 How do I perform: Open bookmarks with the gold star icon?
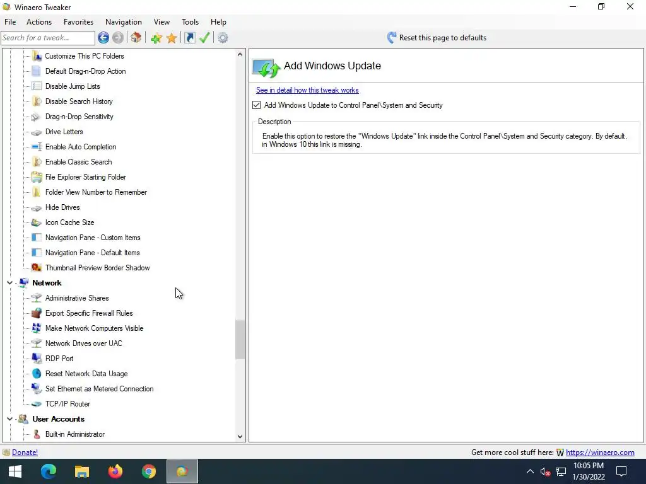click(172, 38)
